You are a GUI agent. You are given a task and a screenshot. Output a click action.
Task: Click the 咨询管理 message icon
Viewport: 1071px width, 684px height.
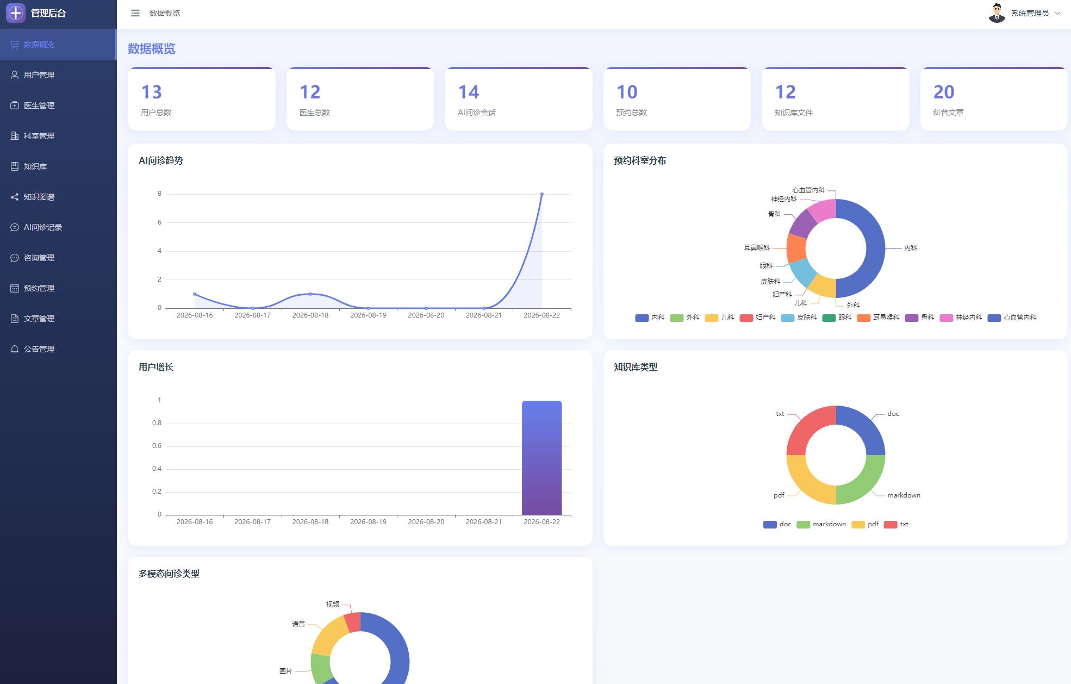click(15, 258)
